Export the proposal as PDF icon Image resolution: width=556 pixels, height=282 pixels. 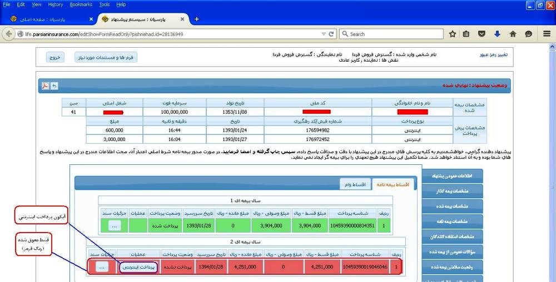46,86
